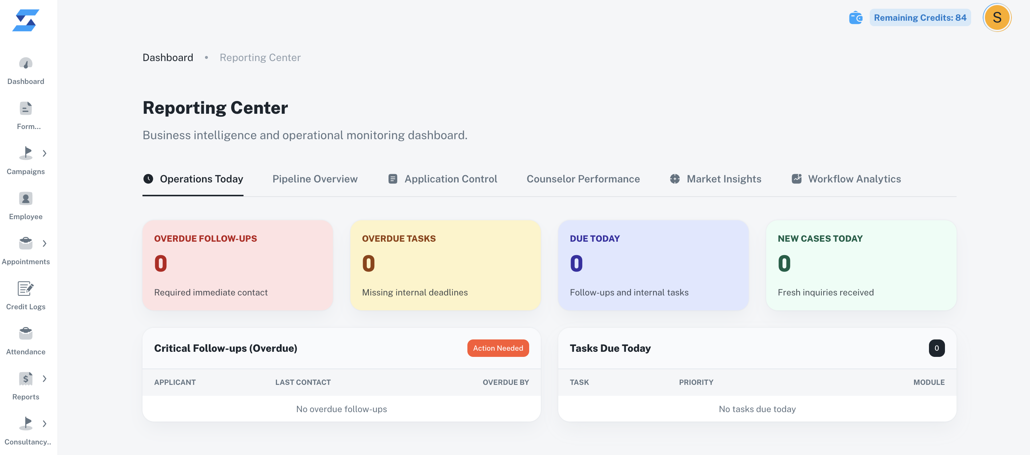Click the OVERDUE BY column header
The image size is (1030, 455).
click(x=506, y=382)
